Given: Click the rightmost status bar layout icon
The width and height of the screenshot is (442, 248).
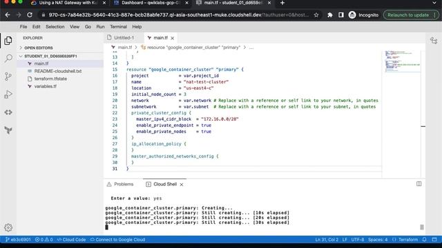Looking at the screenshot, I should 434,240.
